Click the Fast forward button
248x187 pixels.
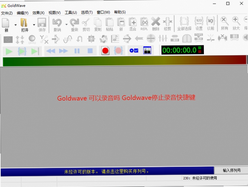(x=63, y=51)
